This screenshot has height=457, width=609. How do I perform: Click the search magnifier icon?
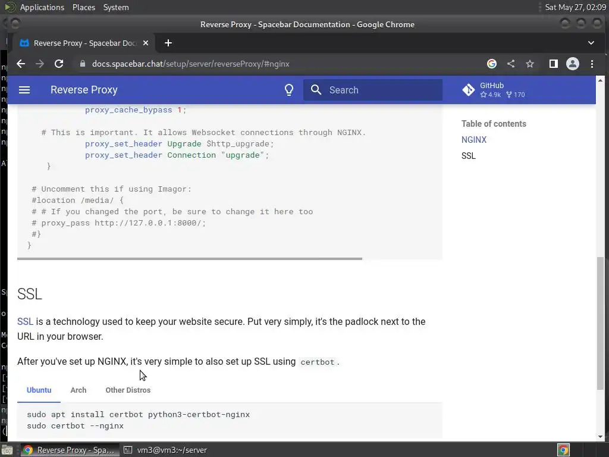pyautogui.click(x=316, y=90)
